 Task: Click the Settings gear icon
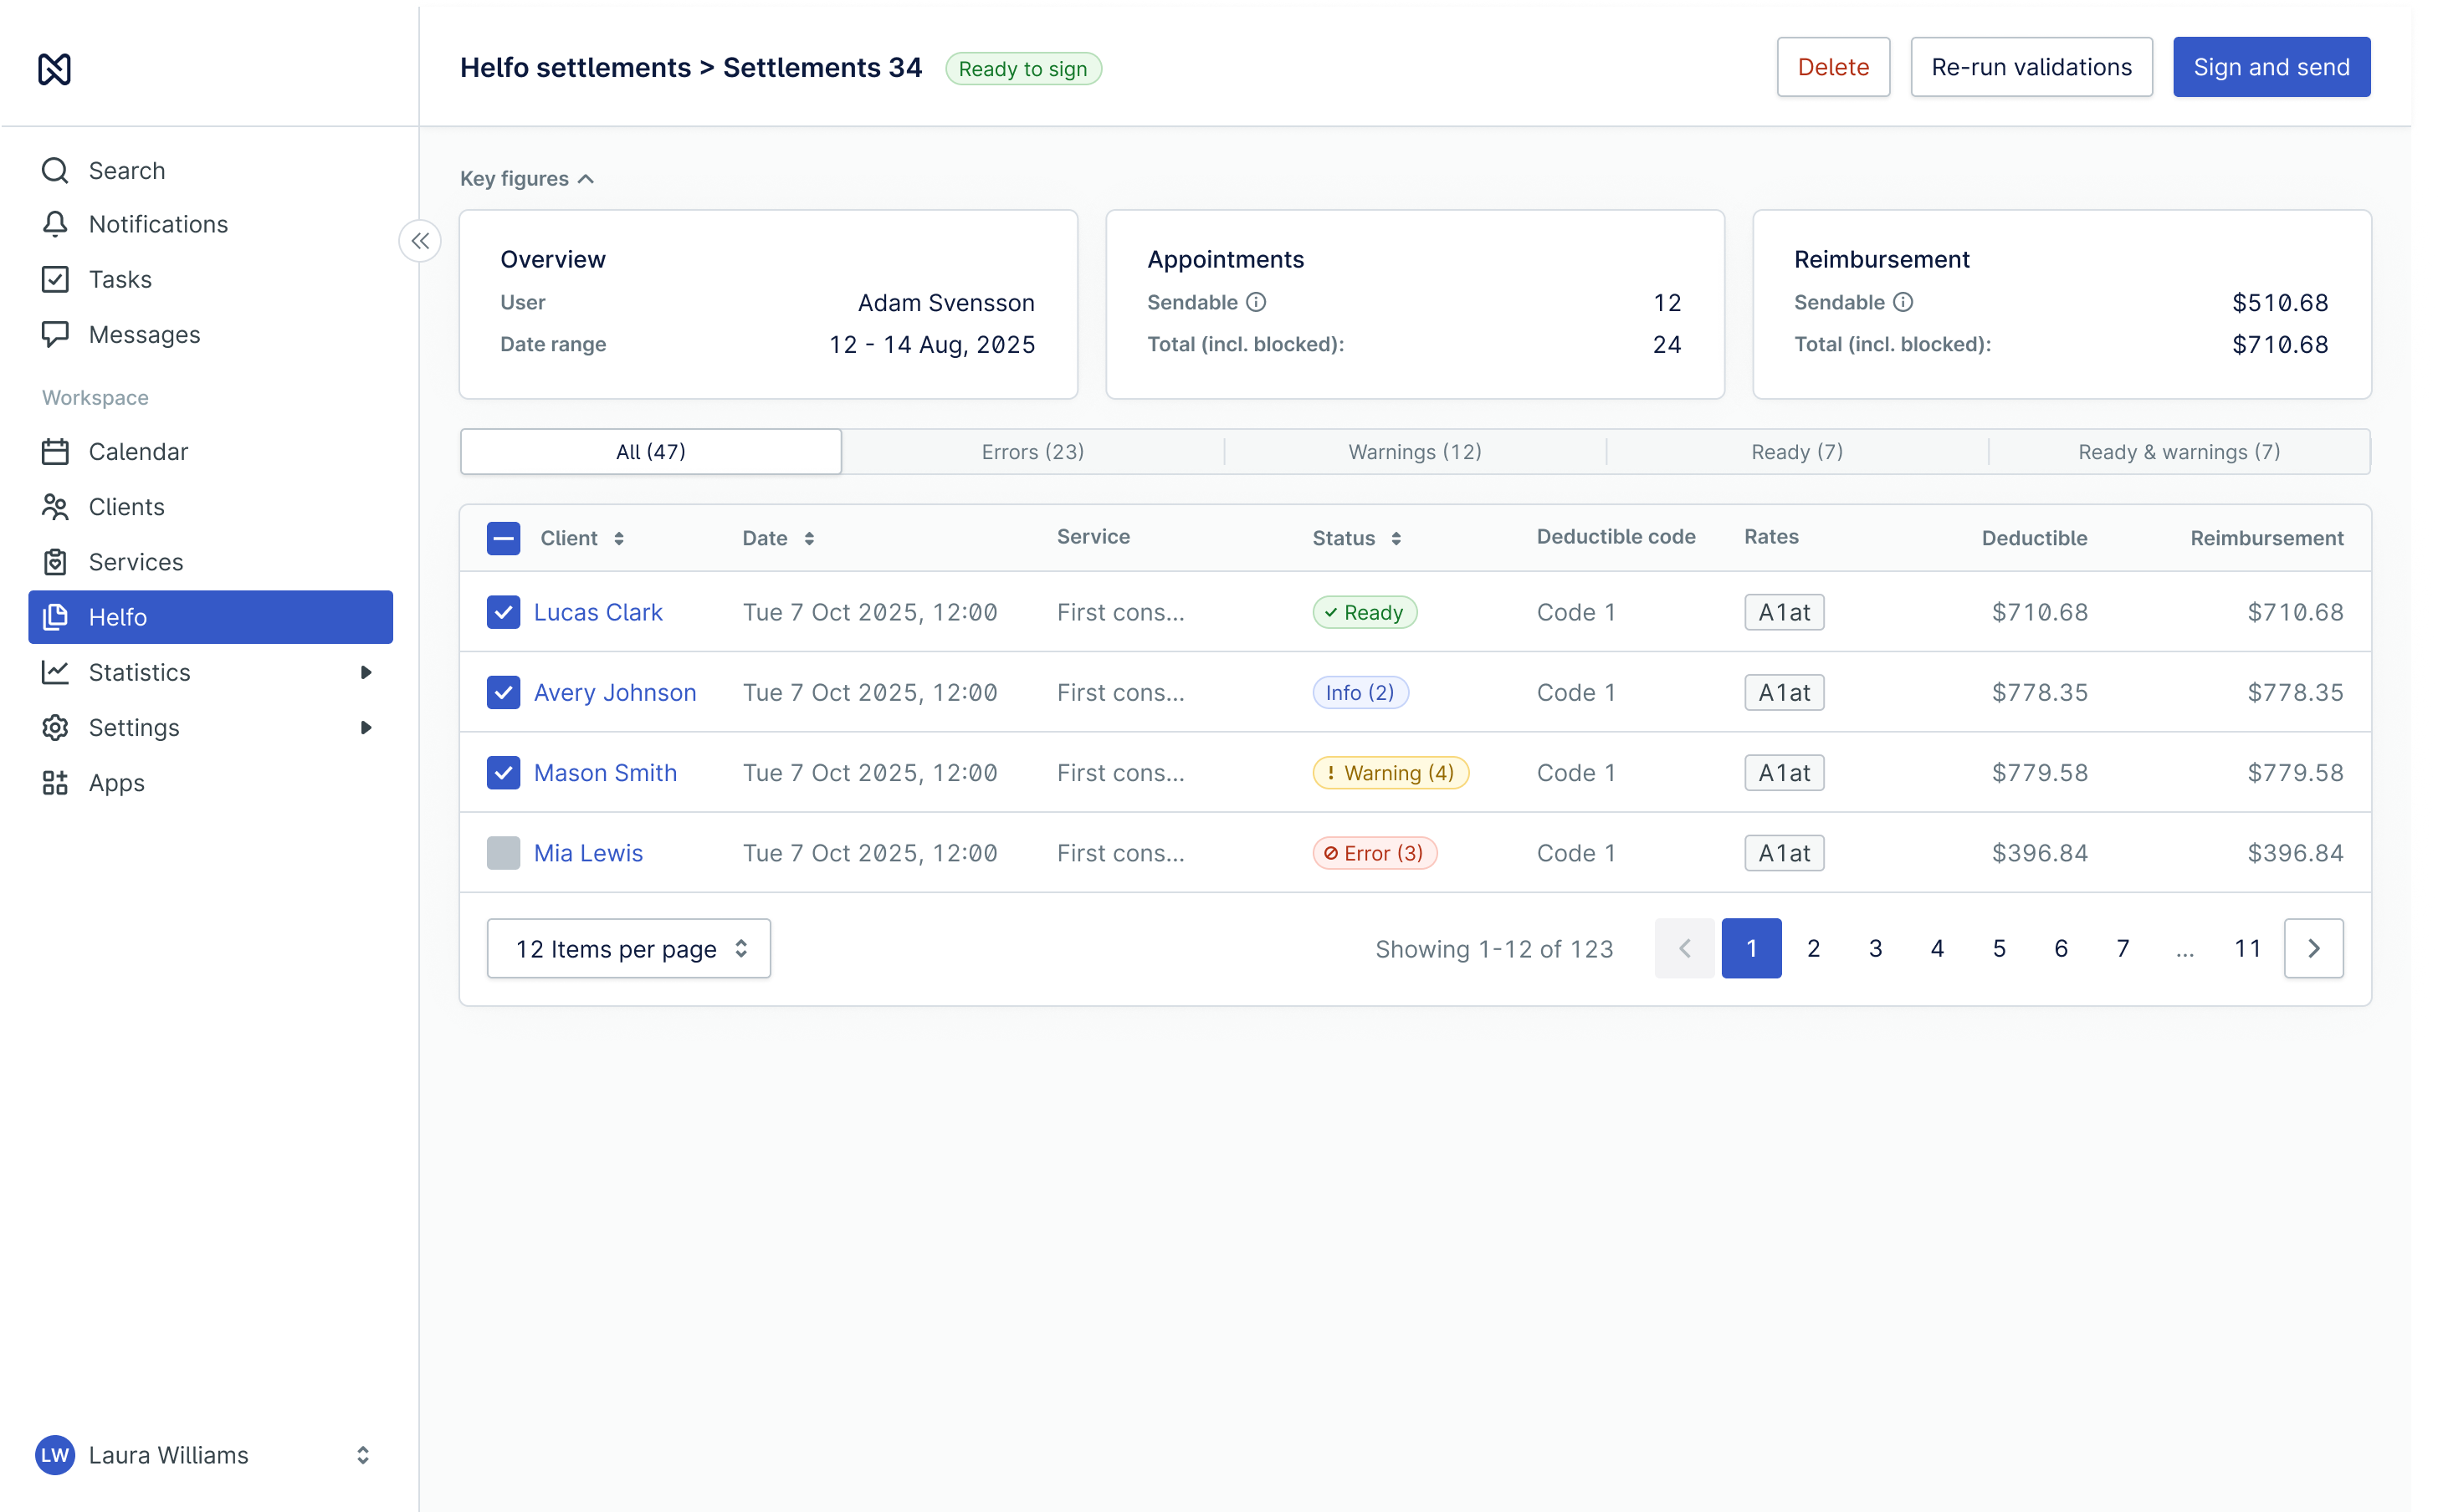[55, 727]
